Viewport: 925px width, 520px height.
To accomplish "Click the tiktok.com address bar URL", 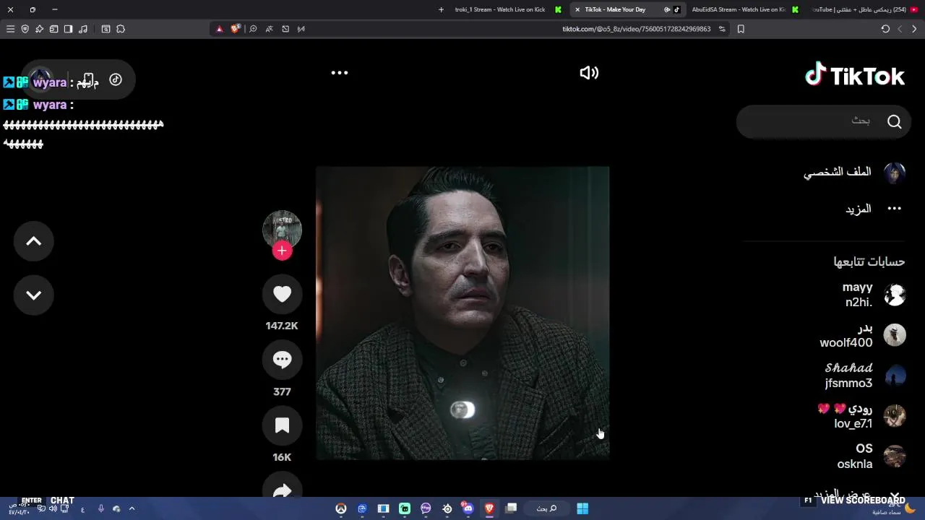I will tap(636, 29).
